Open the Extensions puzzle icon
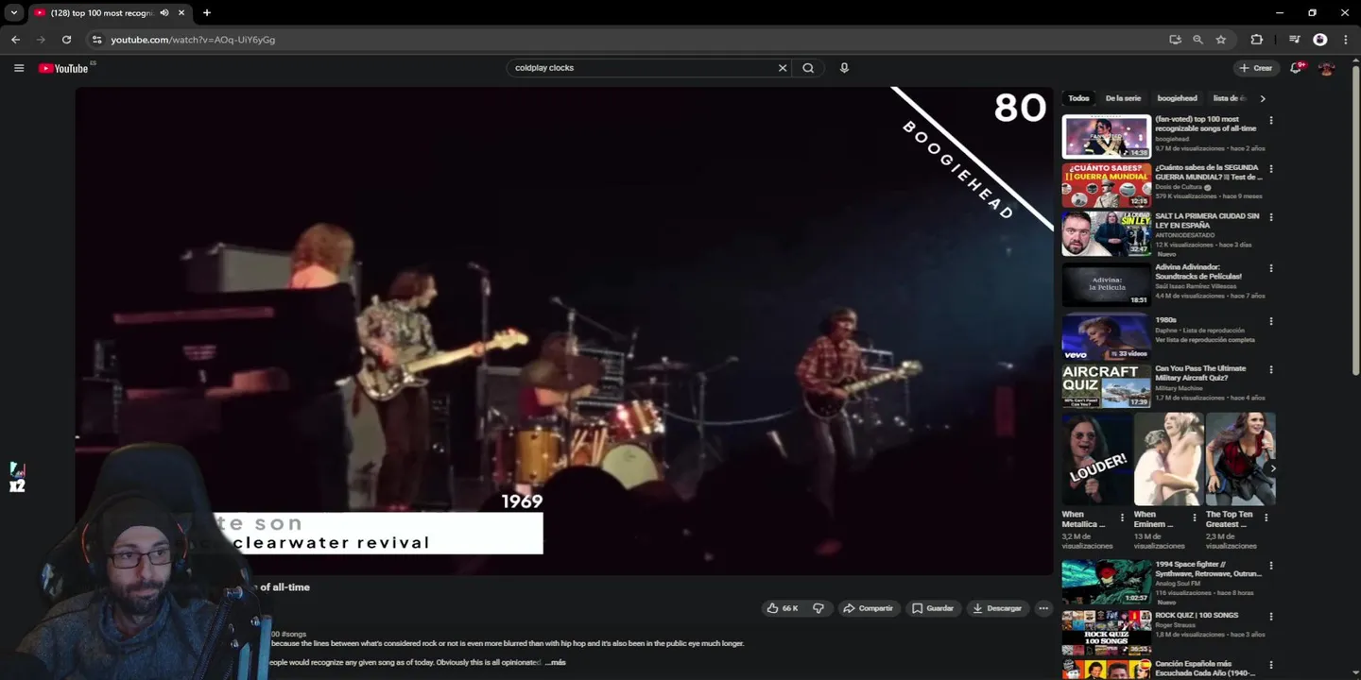This screenshot has height=680, width=1361. coord(1256,40)
